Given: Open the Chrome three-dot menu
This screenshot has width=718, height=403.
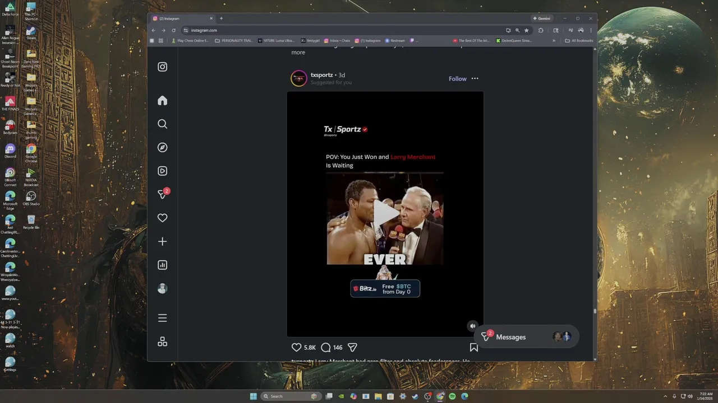Looking at the screenshot, I should coord(591,30).
